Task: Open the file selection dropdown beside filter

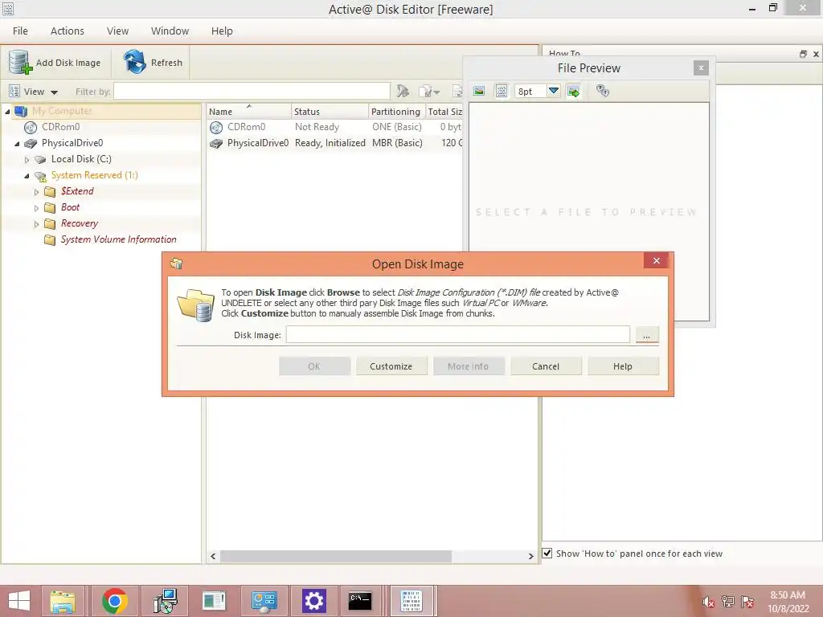Action: pos(429,92)
